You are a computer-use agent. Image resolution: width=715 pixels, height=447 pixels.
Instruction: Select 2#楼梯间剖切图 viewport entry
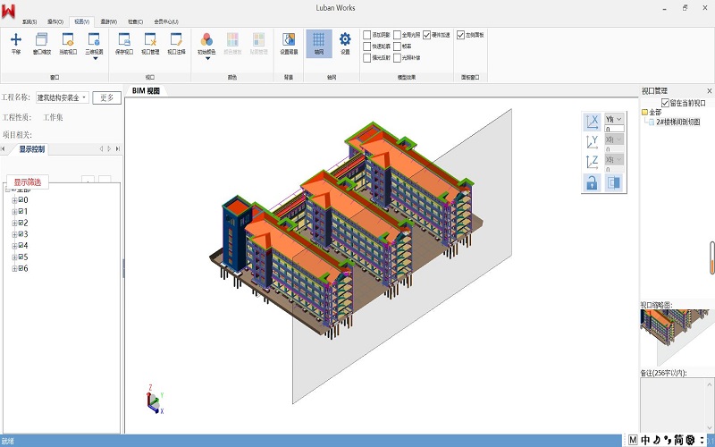(x=678, y=122)
